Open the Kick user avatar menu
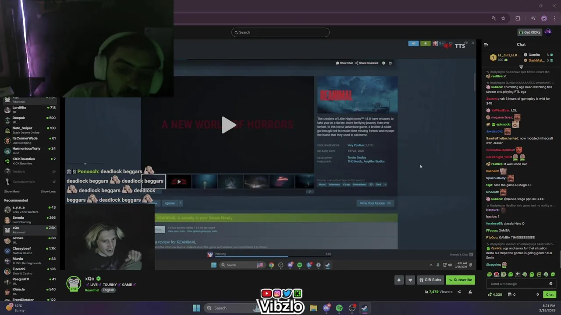The width and height of the screenshot is (561, 315). pos(548,32)
